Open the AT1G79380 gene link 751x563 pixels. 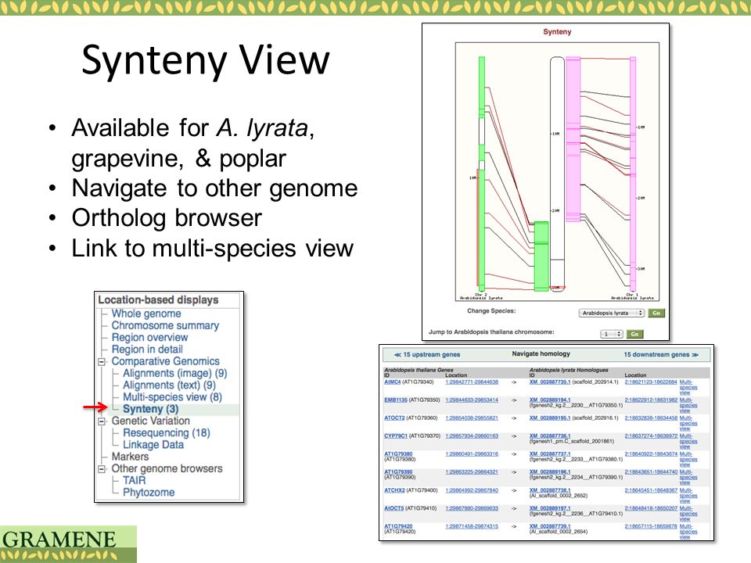(x=398, y=454)
